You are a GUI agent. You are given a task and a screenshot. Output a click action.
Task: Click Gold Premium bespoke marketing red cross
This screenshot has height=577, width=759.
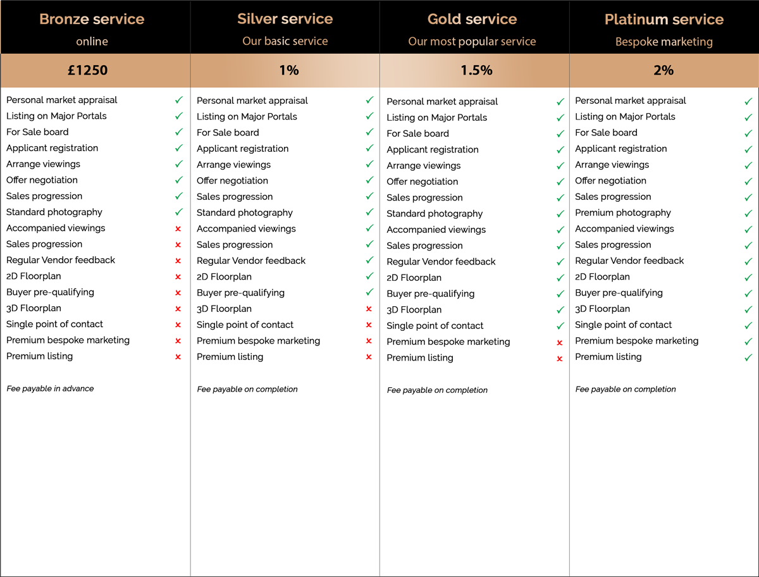559,343
